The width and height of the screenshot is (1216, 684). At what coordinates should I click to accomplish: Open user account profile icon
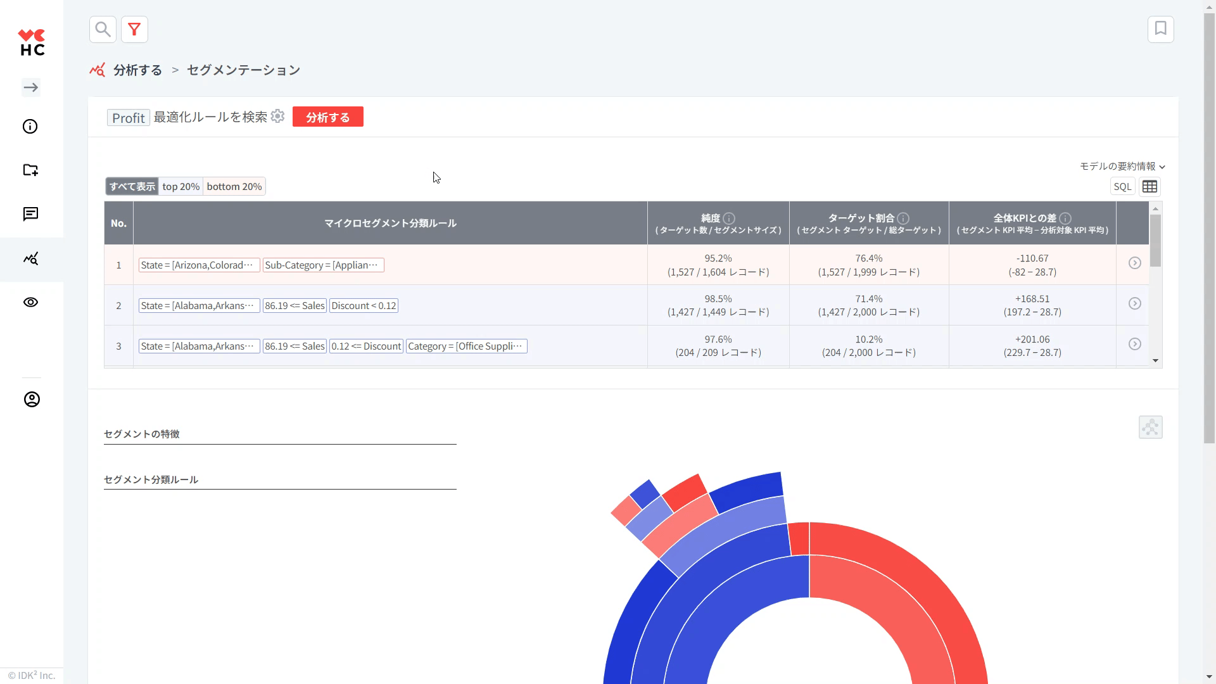point(32,400)
